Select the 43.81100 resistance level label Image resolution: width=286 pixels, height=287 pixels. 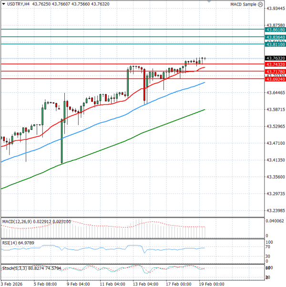[276, 45]
